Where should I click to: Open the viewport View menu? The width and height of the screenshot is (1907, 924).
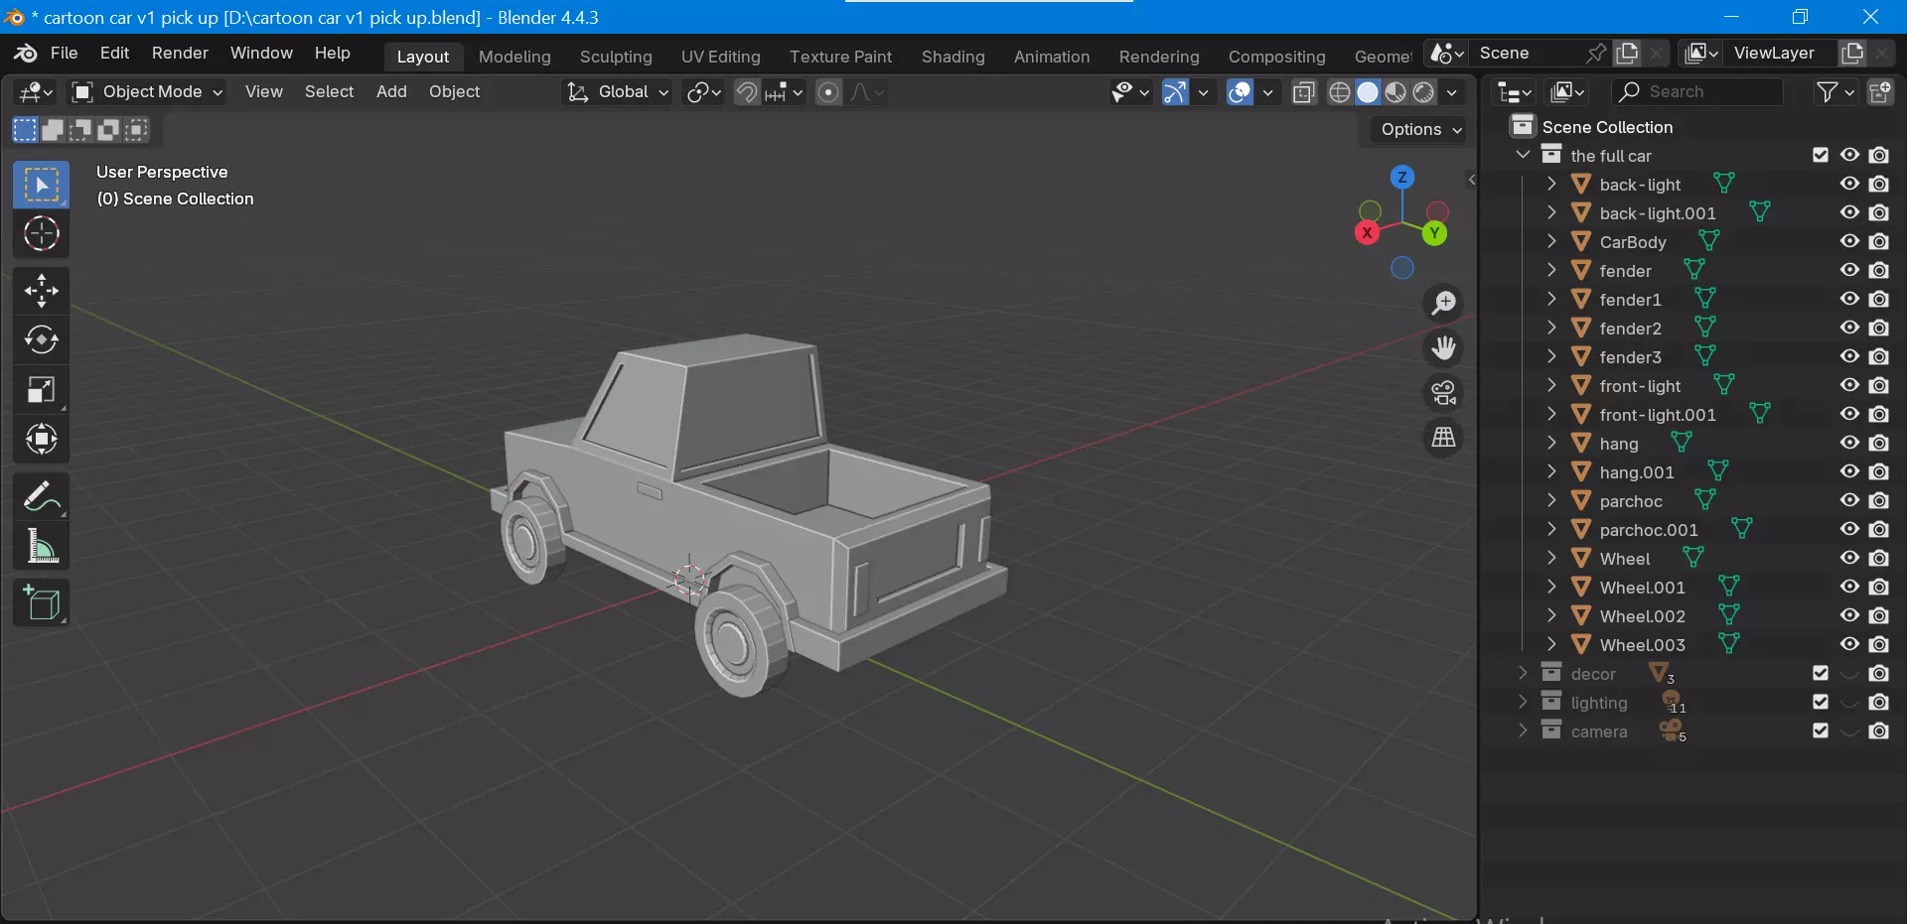(263, 92)
